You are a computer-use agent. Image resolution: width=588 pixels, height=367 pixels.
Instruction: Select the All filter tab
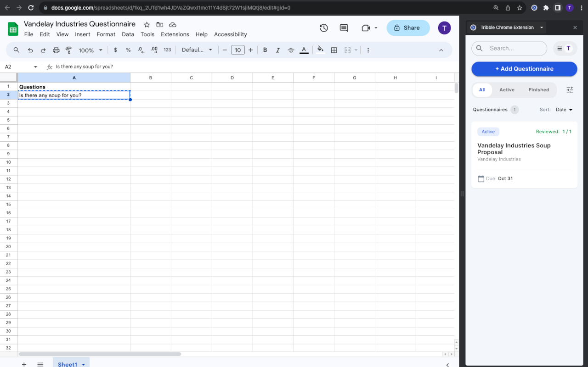point(482,90)
